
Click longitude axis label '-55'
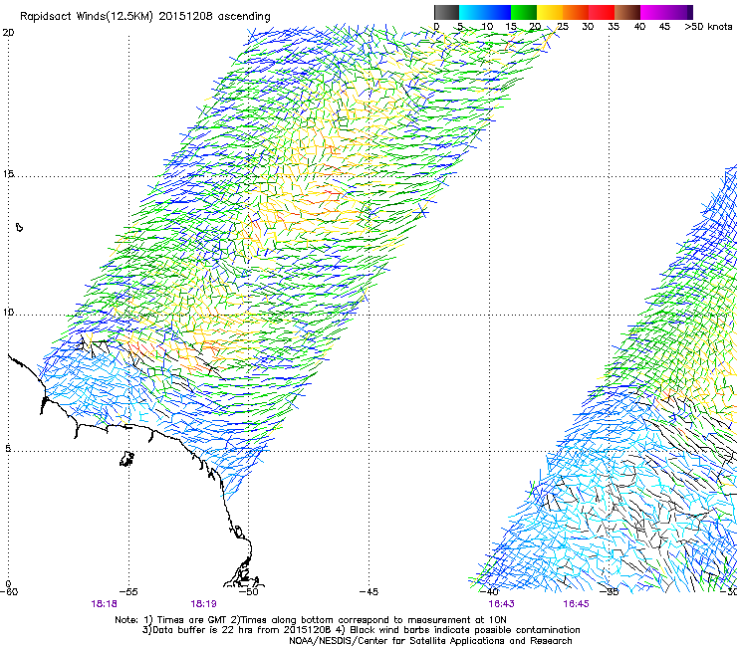[x=128, y=592]
